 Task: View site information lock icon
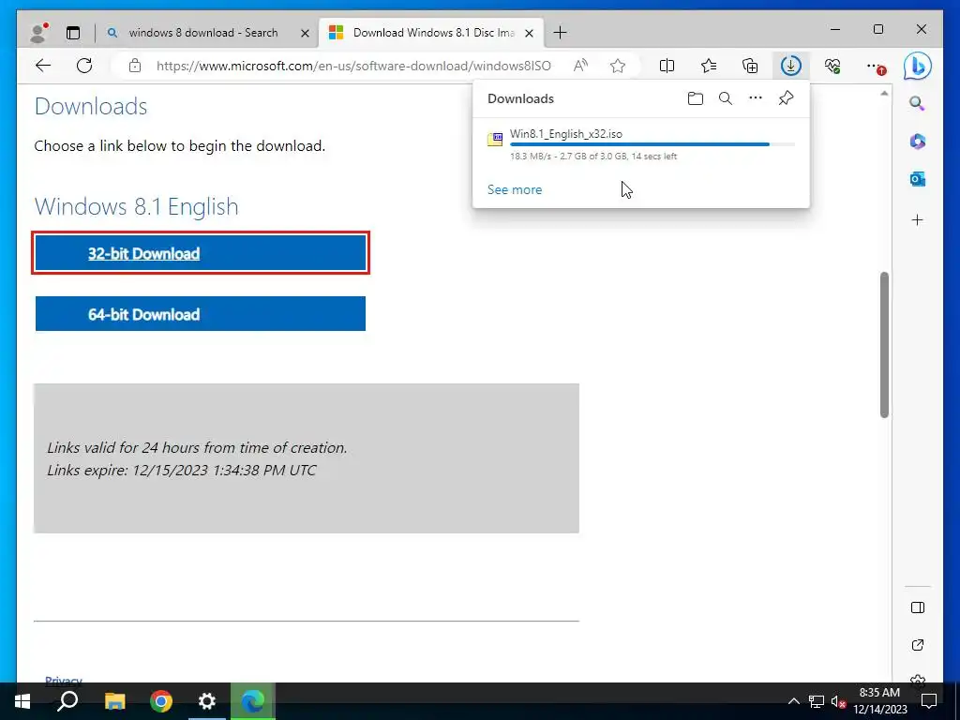tap(135, 66)
